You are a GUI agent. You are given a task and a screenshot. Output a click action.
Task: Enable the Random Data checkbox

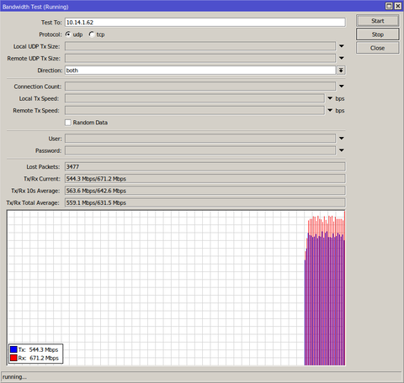68,123
